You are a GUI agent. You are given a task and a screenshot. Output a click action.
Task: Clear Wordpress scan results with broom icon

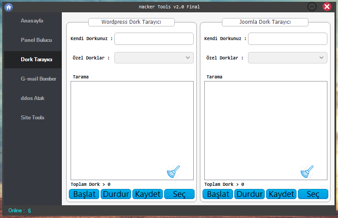(x=173, y=172)
